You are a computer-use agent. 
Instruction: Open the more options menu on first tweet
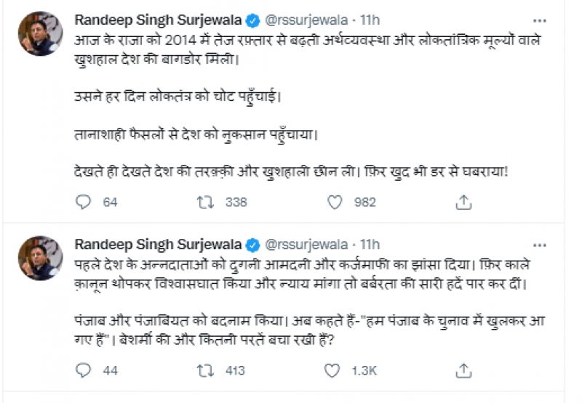pyautogui.click(x=539, y=20)
